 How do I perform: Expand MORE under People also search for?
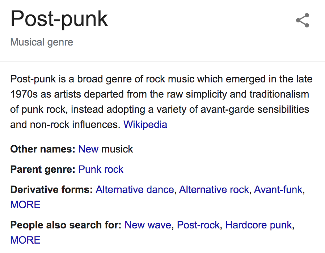coord(25,240)
